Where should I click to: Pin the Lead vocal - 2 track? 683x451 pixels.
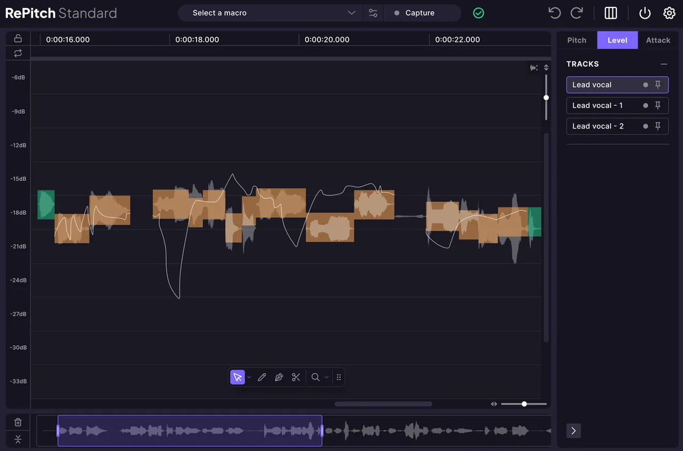658,126
